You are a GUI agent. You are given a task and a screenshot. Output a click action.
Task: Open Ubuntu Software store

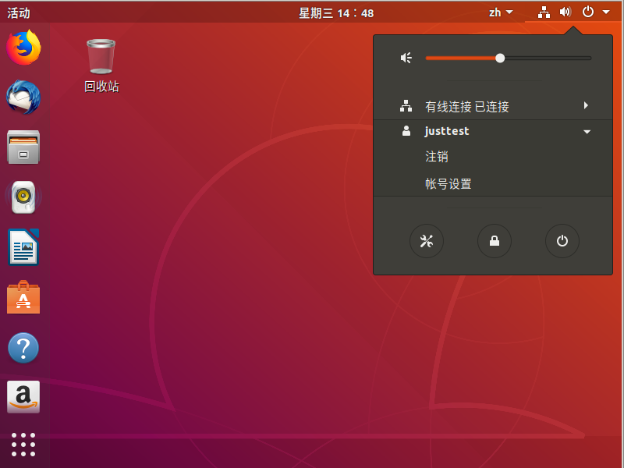[23, 297]
